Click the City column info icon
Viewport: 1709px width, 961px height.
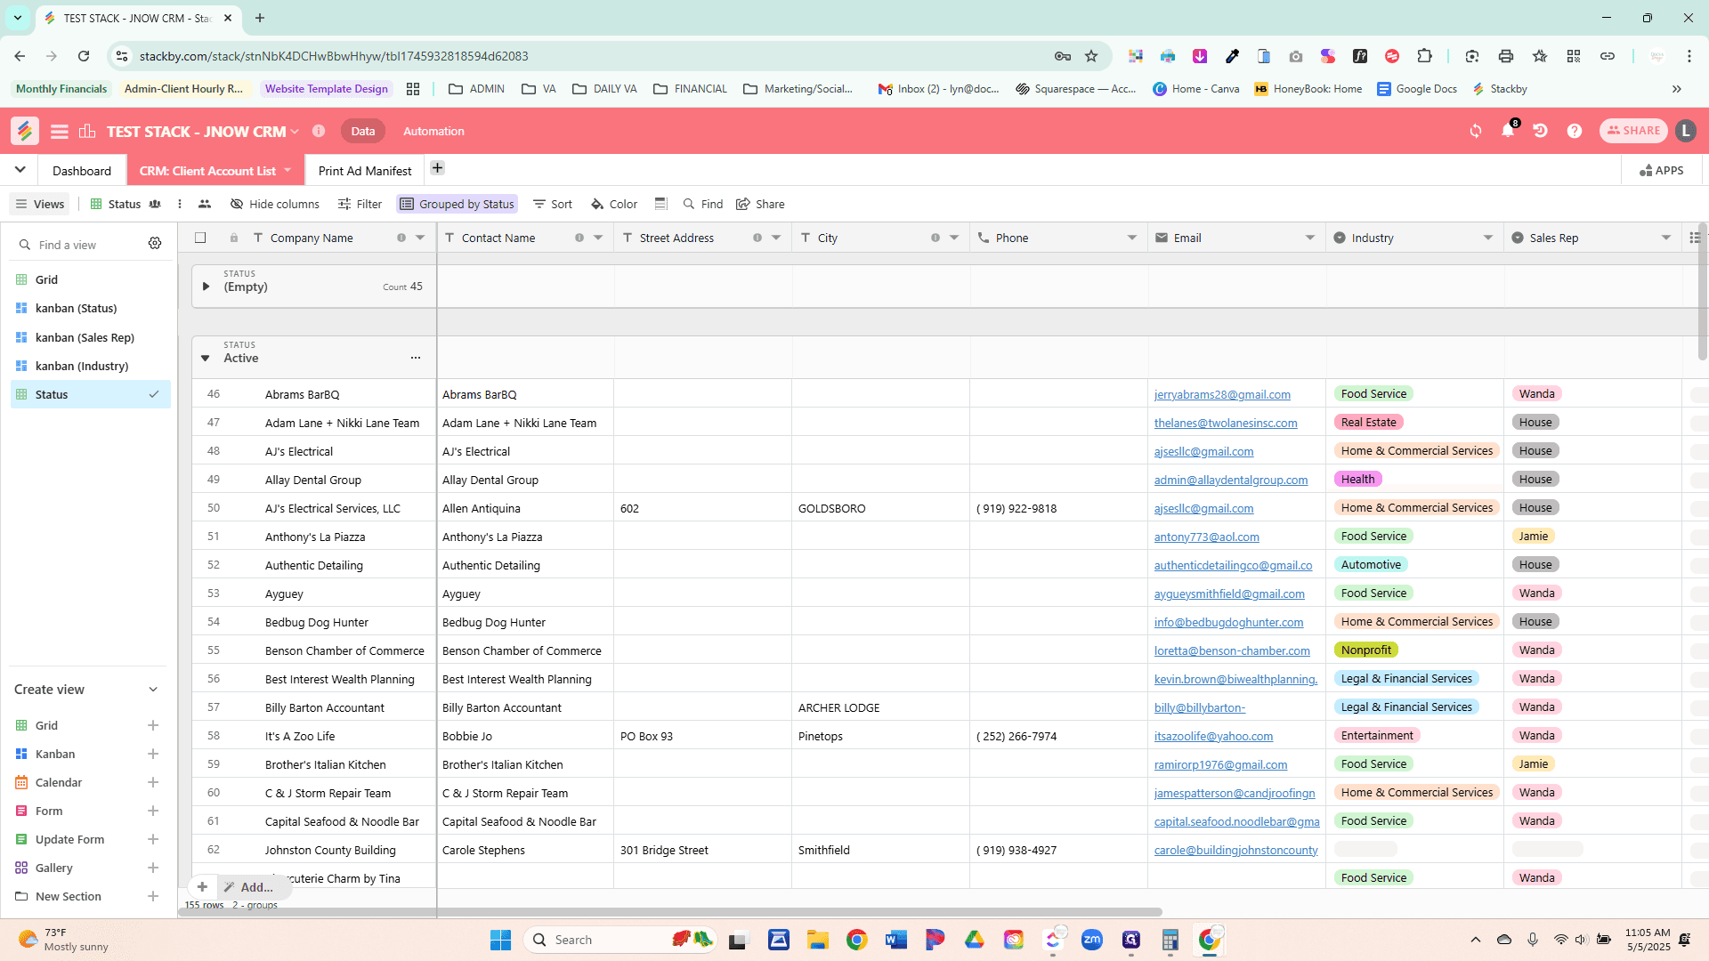(935, 238)
